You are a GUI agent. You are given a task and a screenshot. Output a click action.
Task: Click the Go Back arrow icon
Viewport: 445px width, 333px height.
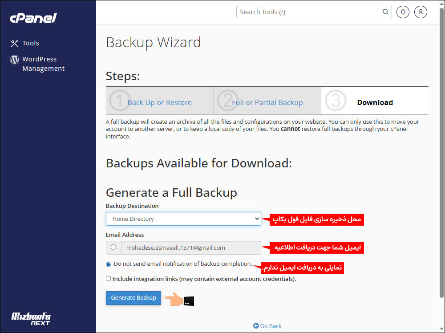pyautogui.click(x=256, y=326)
